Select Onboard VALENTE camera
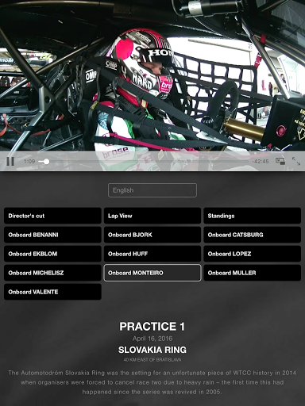The width and height of the screenshot is (305, 406). [x=52, y=292]
